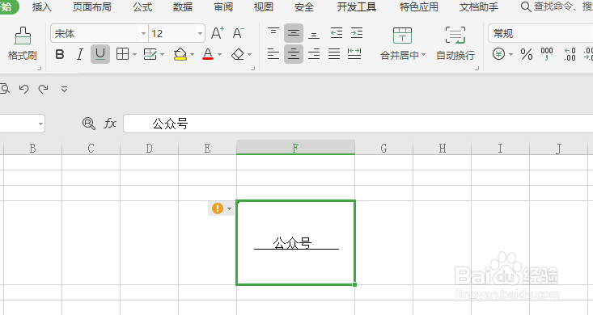Open font color dropdown arrow
This screenshot has height=315, width=593.
tap(219, 55)
